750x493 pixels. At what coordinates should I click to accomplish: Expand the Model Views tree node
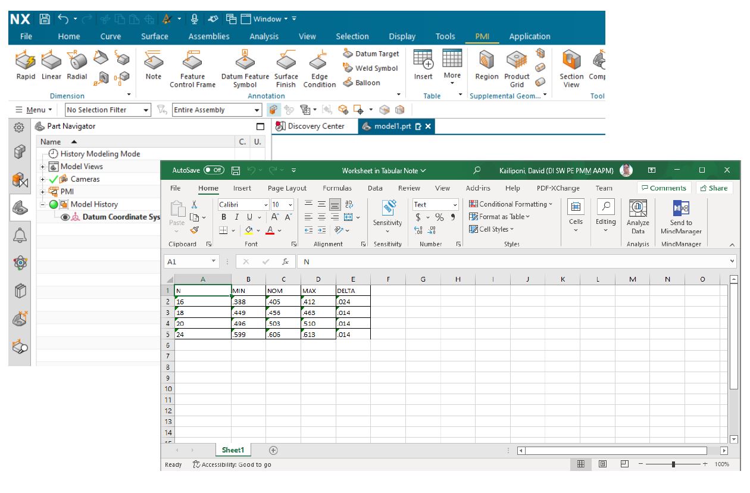tap(43, 167)
